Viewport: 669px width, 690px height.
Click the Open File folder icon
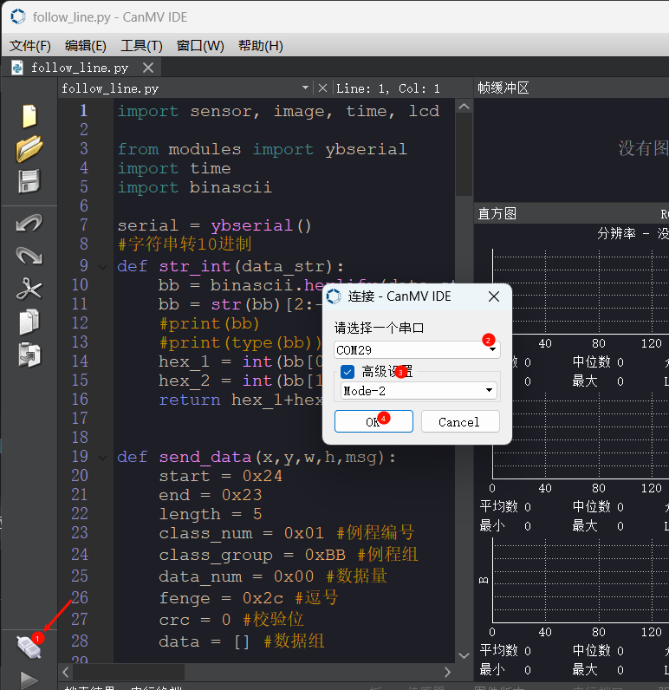click(29, 149)
